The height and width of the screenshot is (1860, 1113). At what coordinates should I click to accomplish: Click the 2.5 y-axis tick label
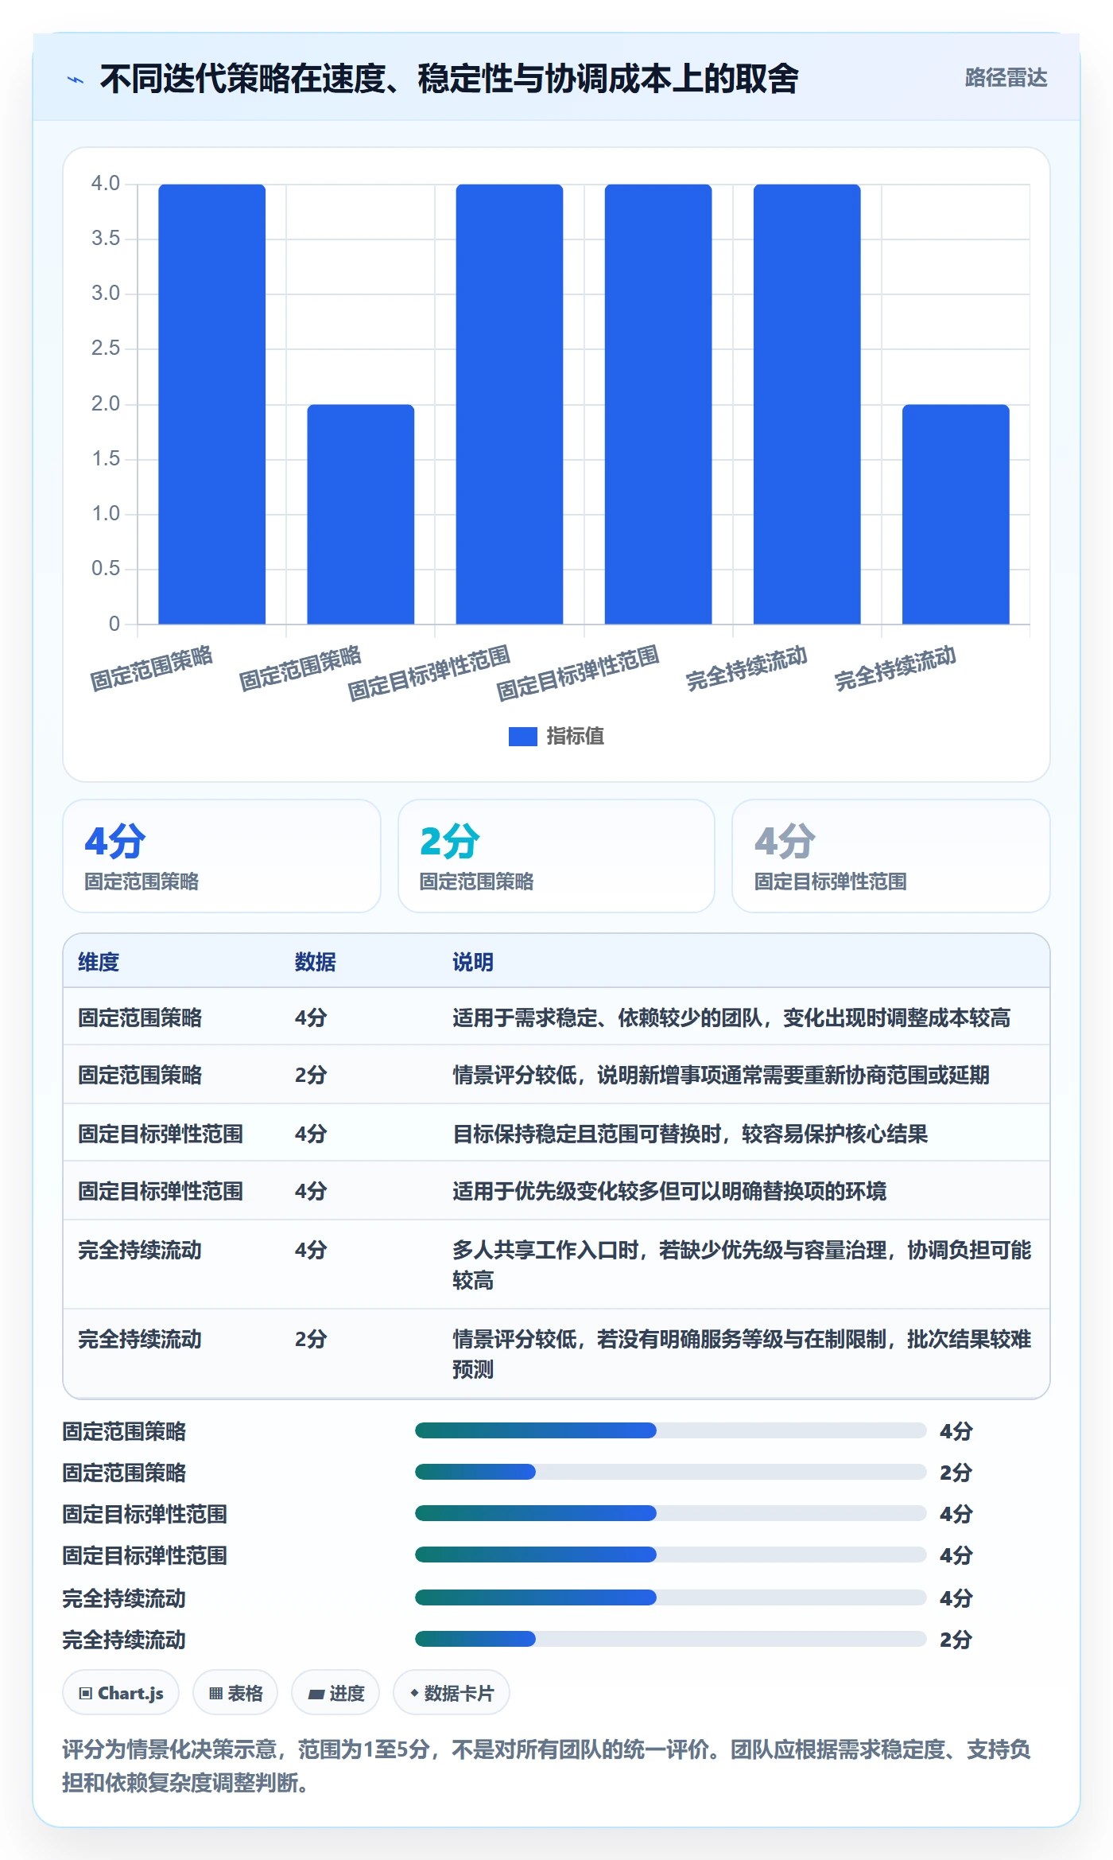(106, 348)
